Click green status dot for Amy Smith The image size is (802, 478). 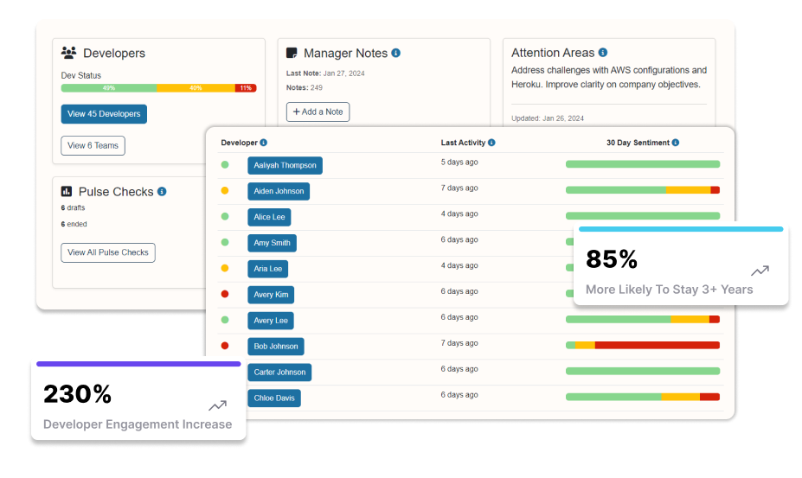225,242
